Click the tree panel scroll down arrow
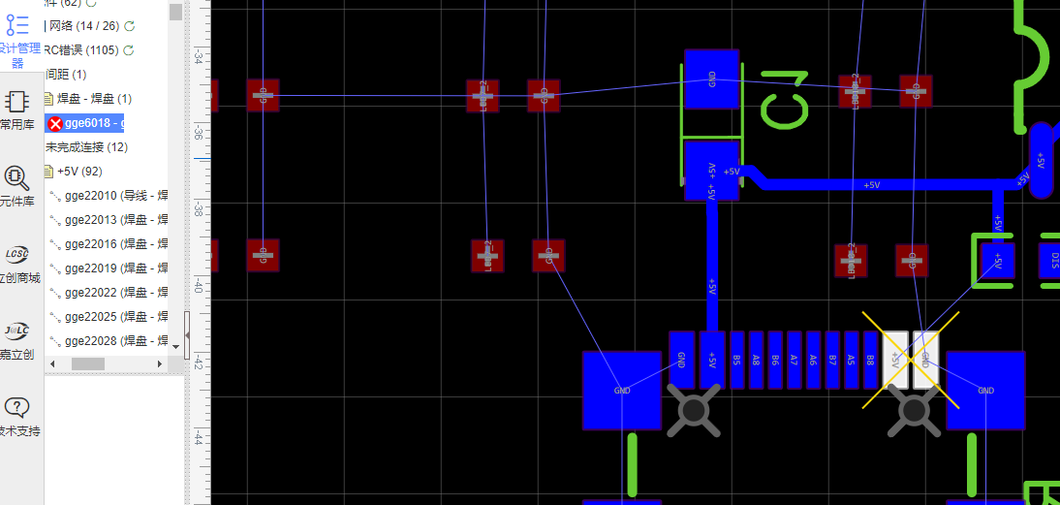 (x=175, y=346)
